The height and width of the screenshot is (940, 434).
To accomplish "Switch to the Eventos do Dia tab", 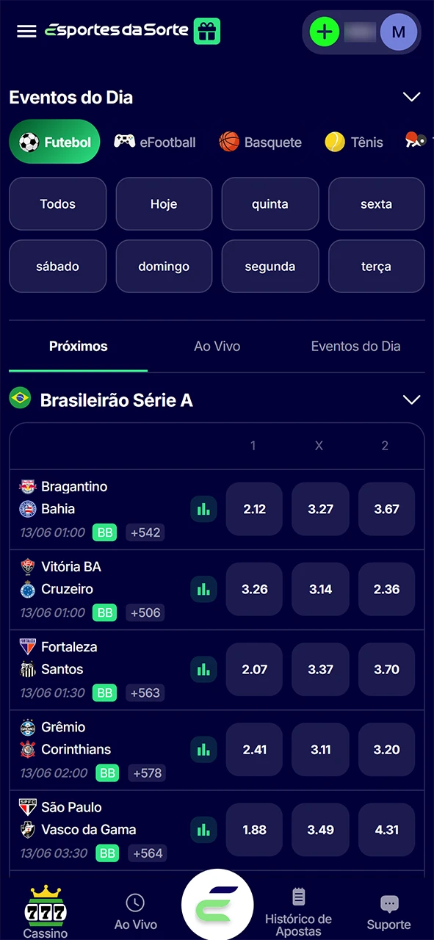I will [355, 346].
